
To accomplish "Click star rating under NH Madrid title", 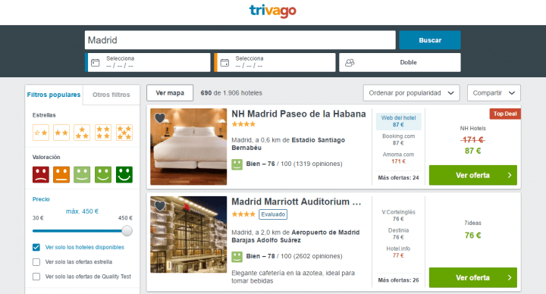I will 243,124.
